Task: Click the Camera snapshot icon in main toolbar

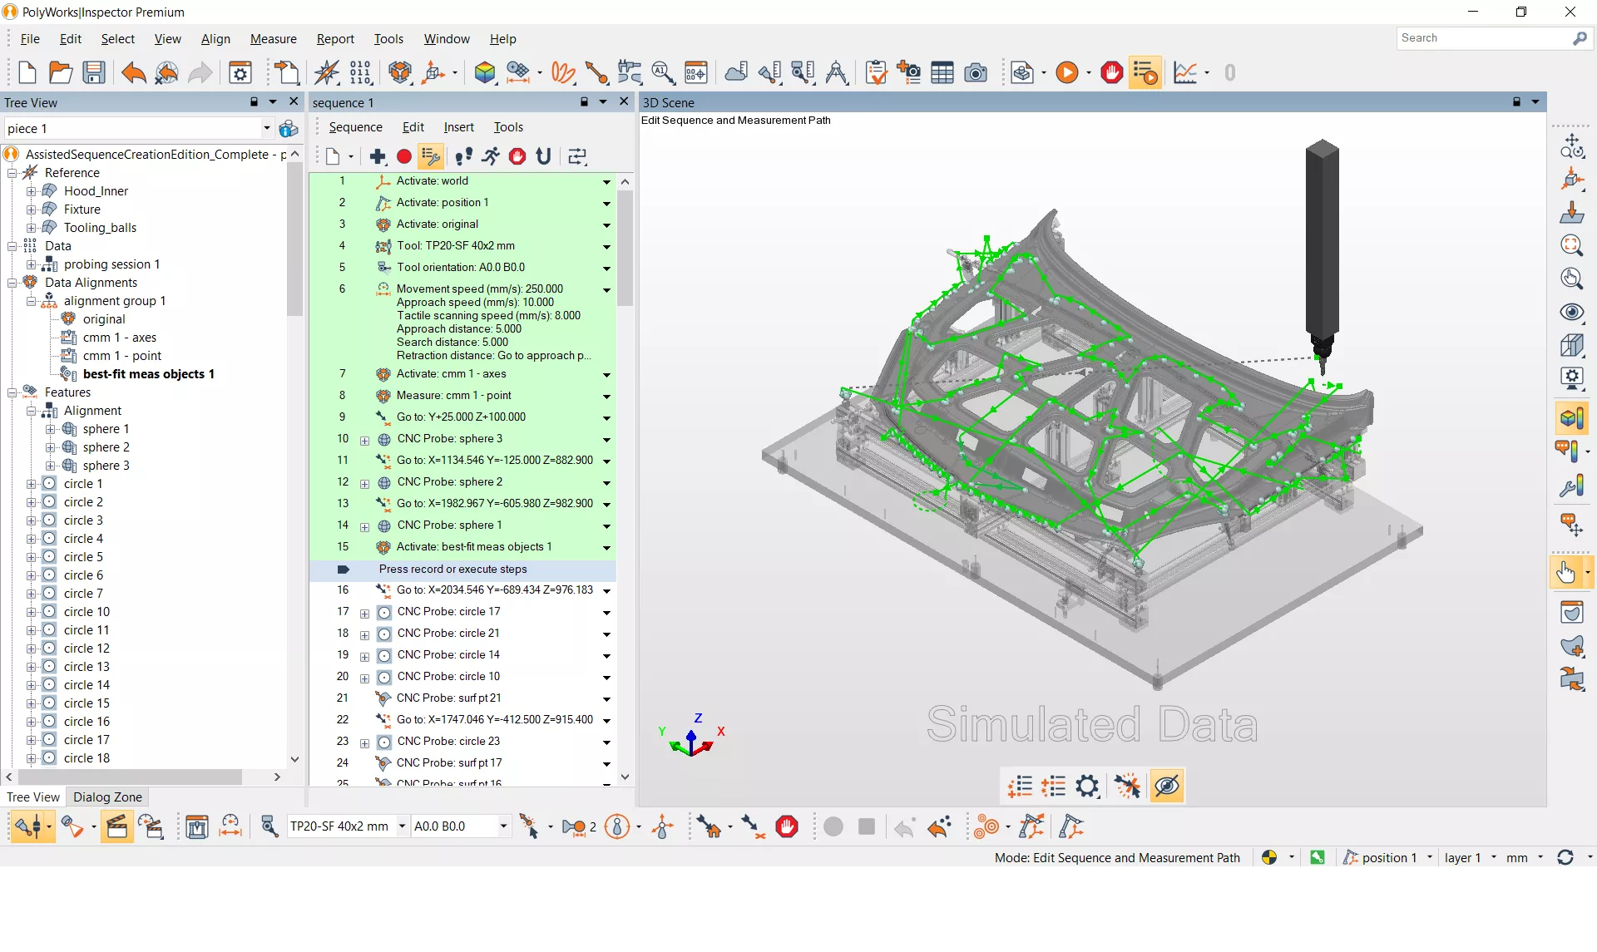Action: (x=976, y=73)
